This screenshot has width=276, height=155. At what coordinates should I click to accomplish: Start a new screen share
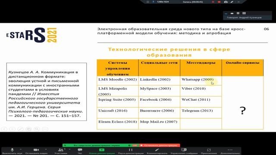coord(102,151)
